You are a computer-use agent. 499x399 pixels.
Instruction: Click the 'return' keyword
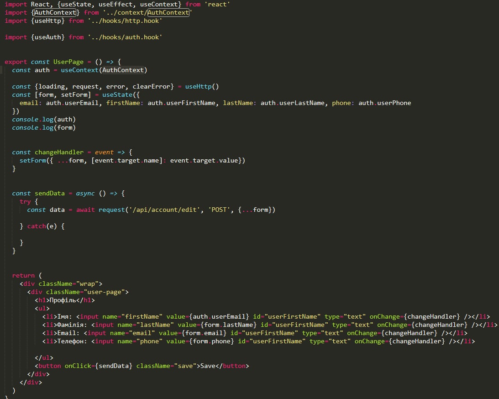[x=23, y=276]
